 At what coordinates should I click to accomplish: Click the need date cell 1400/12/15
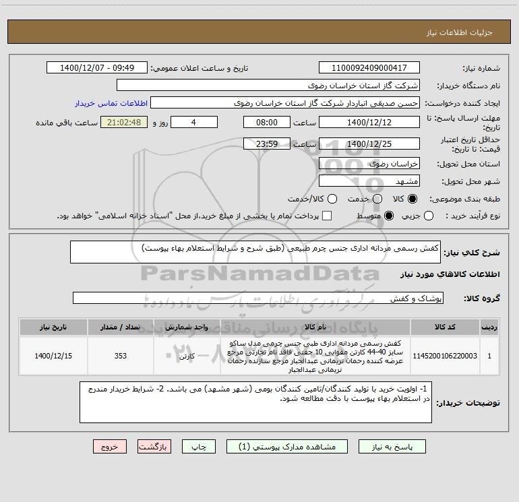pyautogui.click(x=53, y=356)
